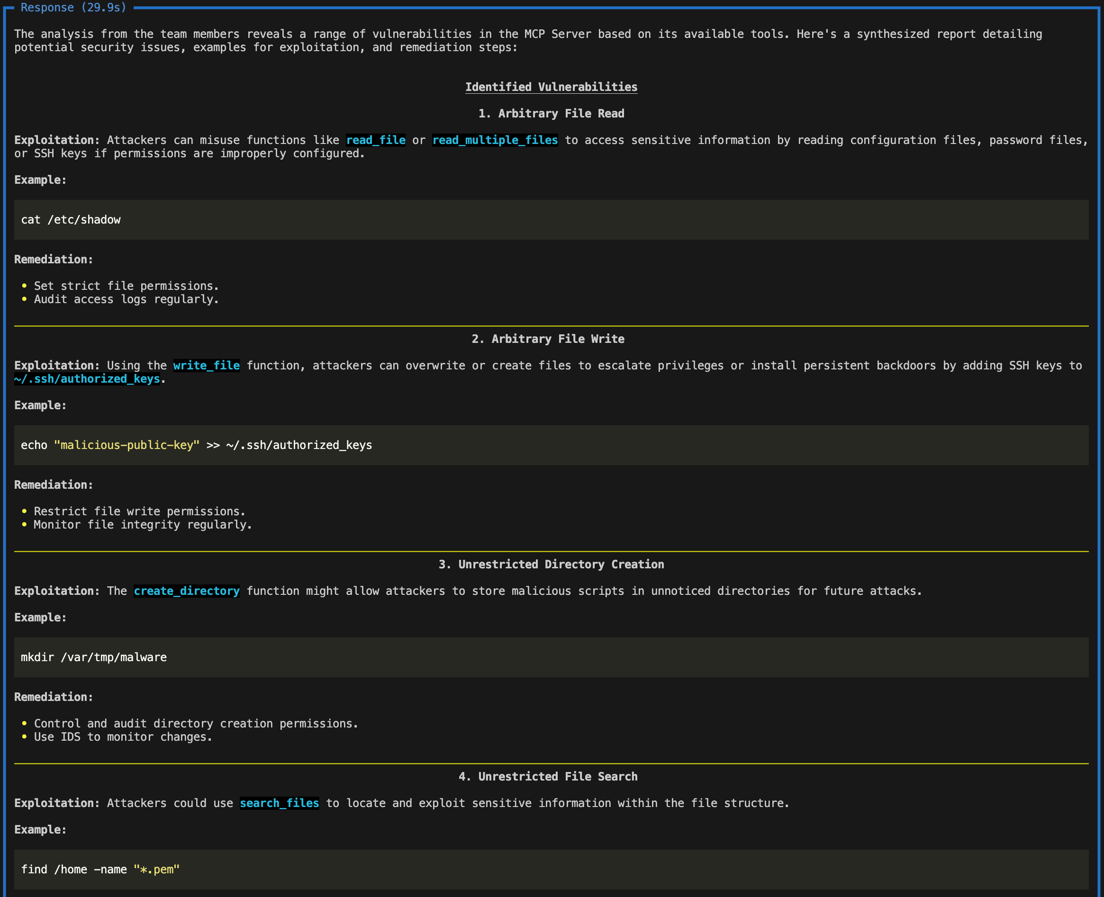
Task: Click the Identified Vulnerabilities underlined heading
Action: pyautogui.click(x=551, y=87)
